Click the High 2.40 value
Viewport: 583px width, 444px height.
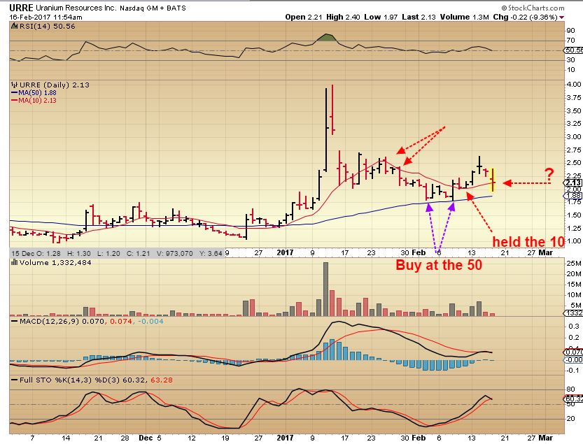pyautogui.click(x=343, y=17)
